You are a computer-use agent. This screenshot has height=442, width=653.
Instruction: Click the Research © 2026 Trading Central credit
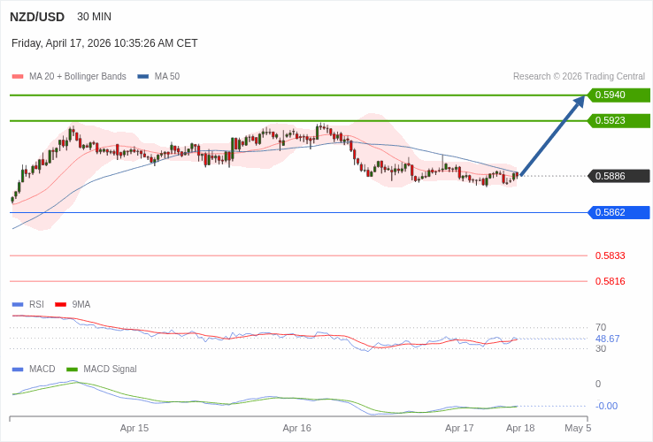579,77
